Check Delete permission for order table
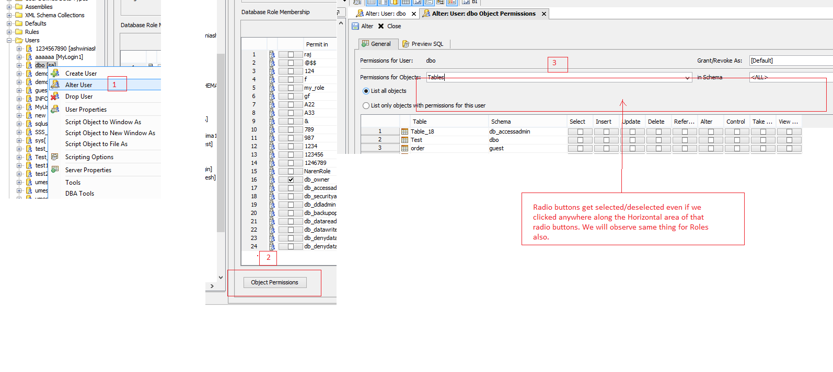 (x=658, y=148)
